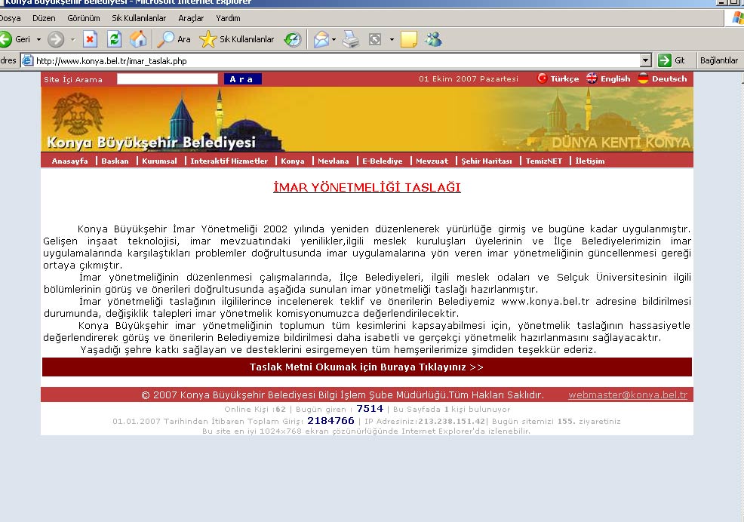Click the Stop loading icon
Image resolution: width=744 pixels, height=522 pixels.
[90, 39]
